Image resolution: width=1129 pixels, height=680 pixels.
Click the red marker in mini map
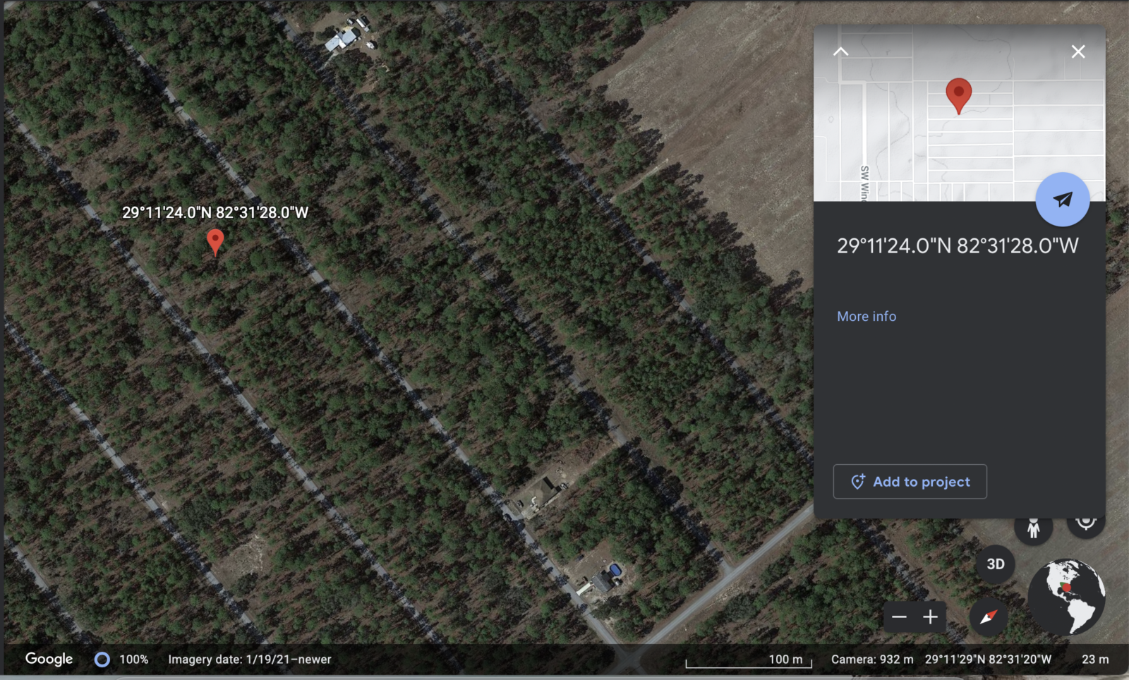958,96
